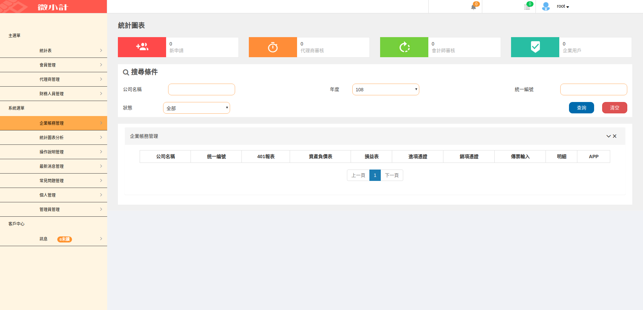643x310 pixels.
Task: Open the root user dropdown menu
Action: coord(563,6)
